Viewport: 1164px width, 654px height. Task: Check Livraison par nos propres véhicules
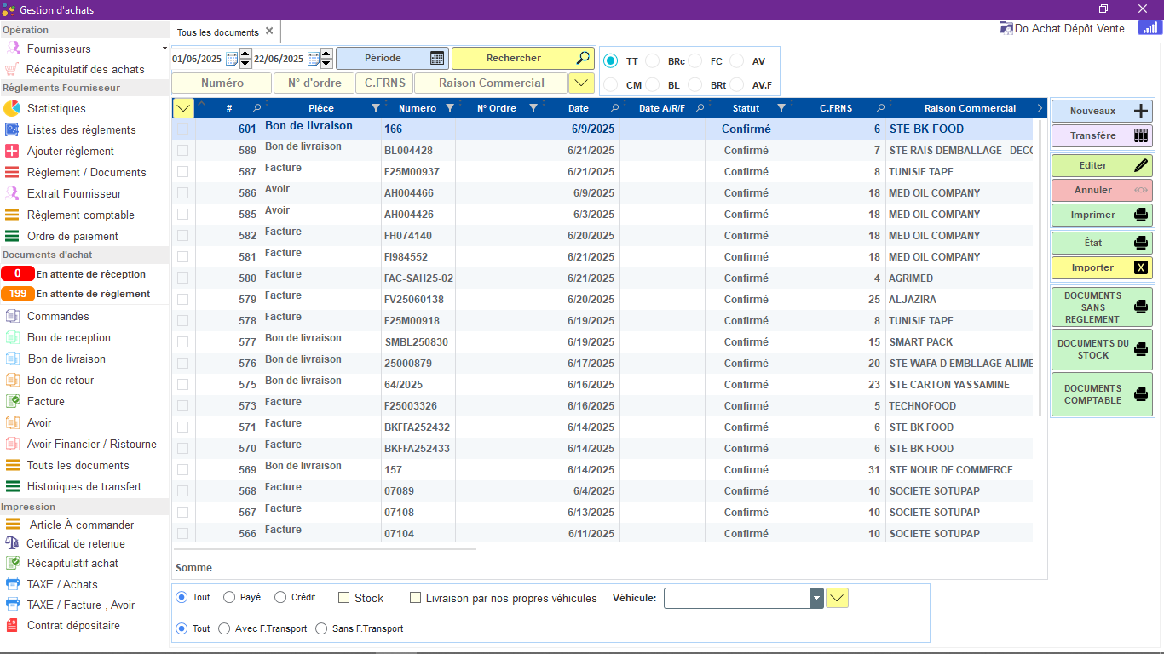pos(416,598)
